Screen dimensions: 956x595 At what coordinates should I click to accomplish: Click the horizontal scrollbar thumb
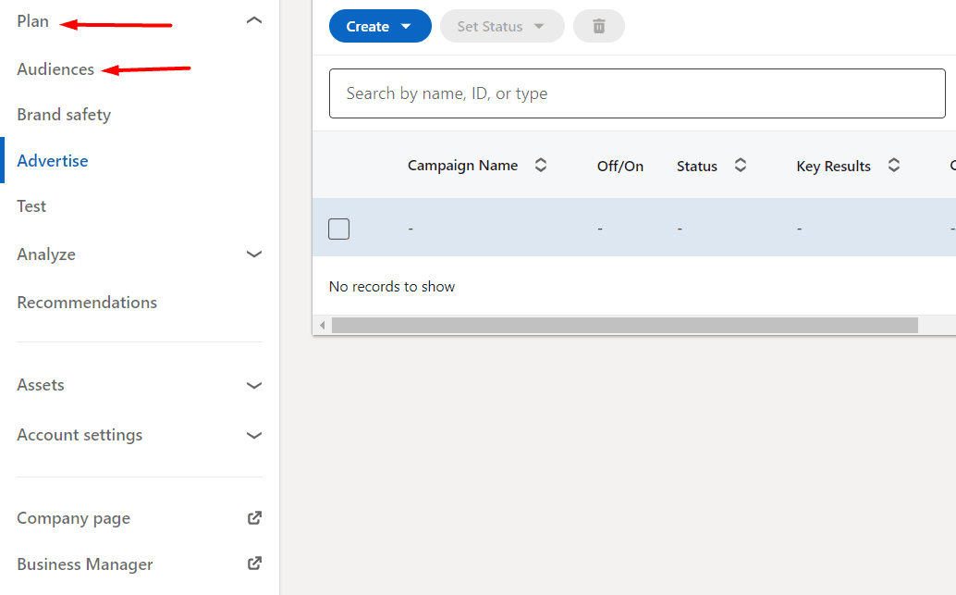pos(625,326)
